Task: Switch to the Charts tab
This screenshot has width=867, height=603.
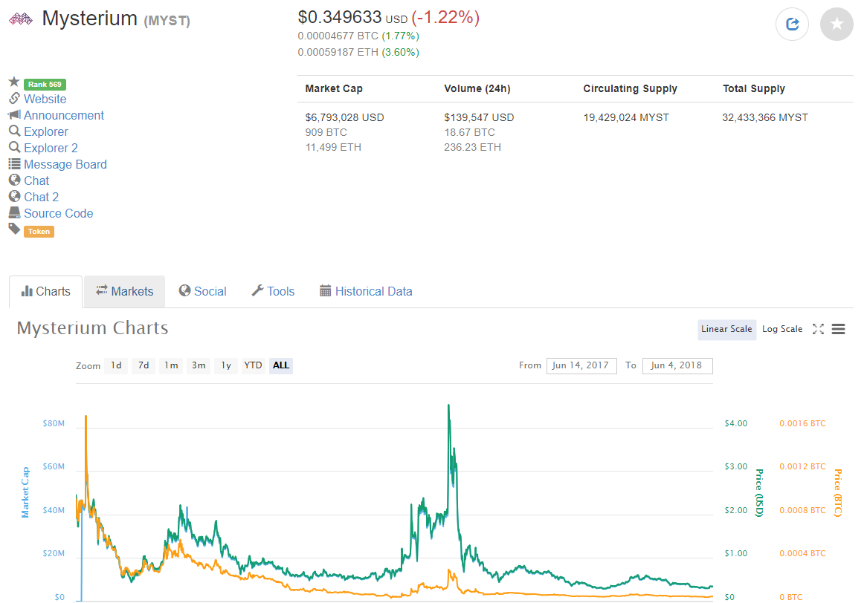Action: tap(46, 292)
